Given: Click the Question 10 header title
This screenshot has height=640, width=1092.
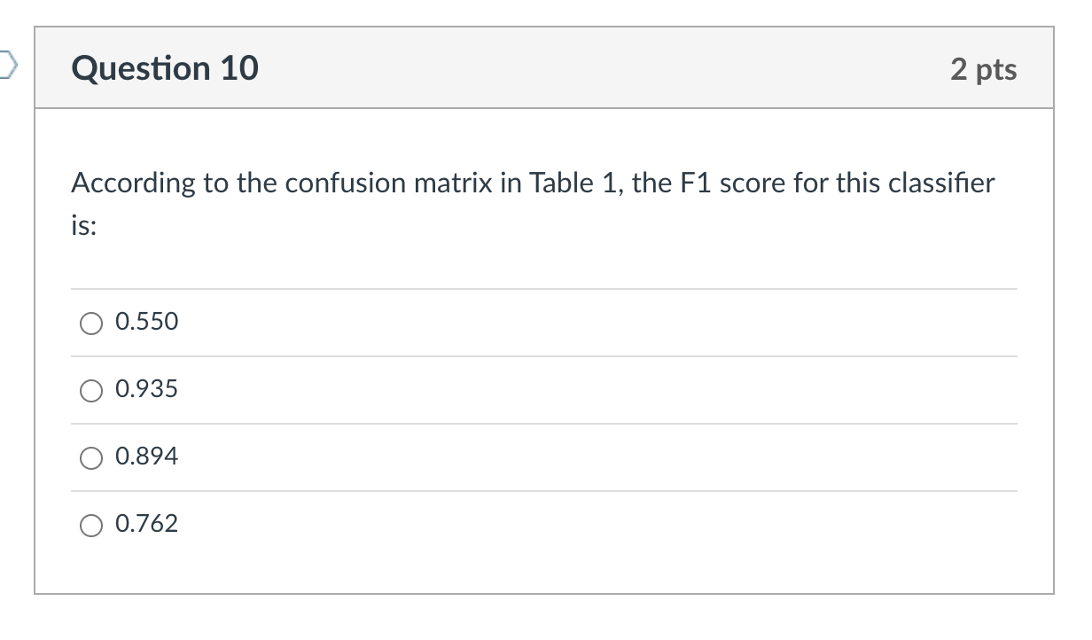Looking at the screenshot, I should [166, 67].
